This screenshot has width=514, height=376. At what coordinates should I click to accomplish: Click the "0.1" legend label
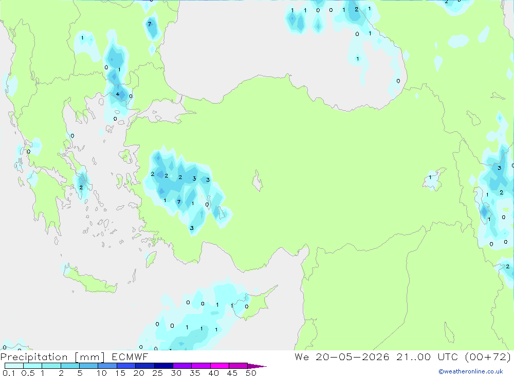coord(9,373)
